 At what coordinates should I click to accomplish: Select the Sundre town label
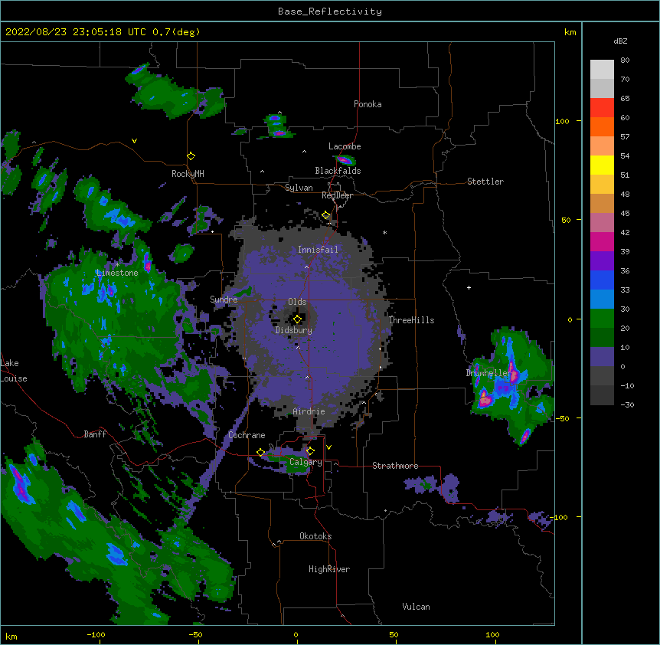(x=224, y=300)
